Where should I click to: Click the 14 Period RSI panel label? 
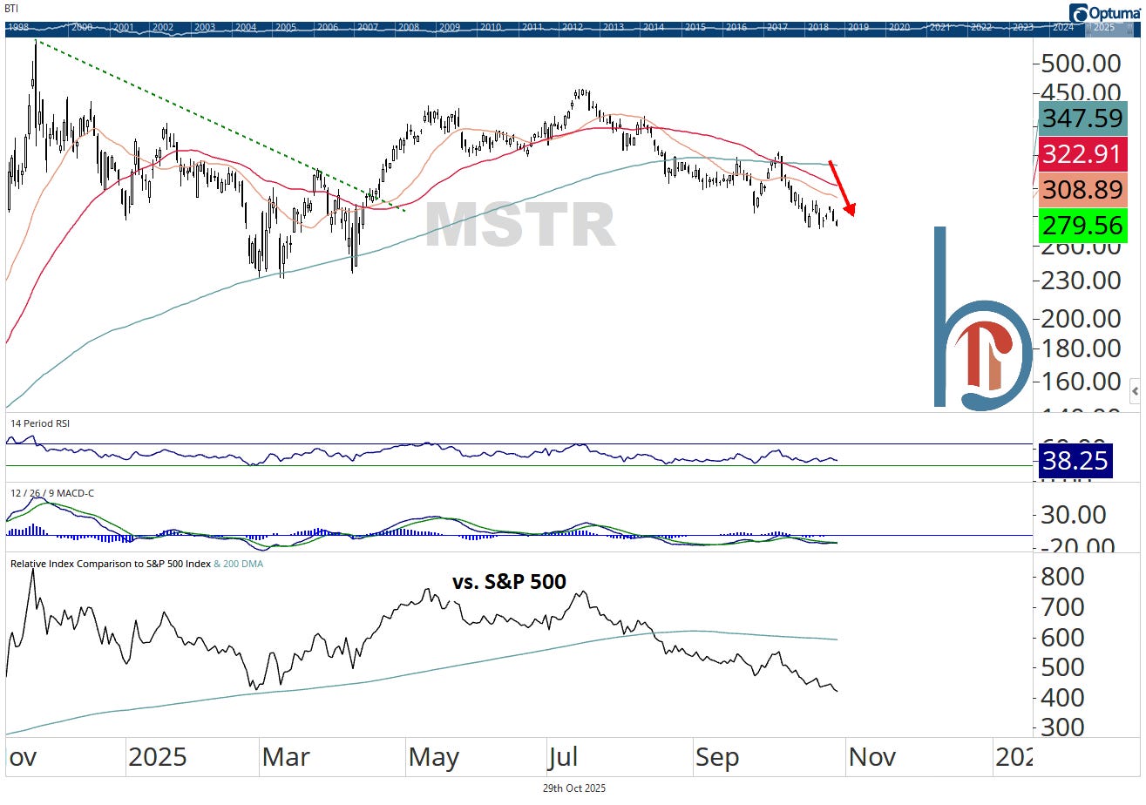pos(39,423)
